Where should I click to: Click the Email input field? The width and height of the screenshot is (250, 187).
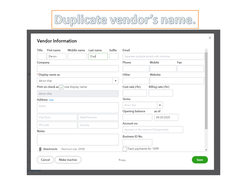coord(163,56)
